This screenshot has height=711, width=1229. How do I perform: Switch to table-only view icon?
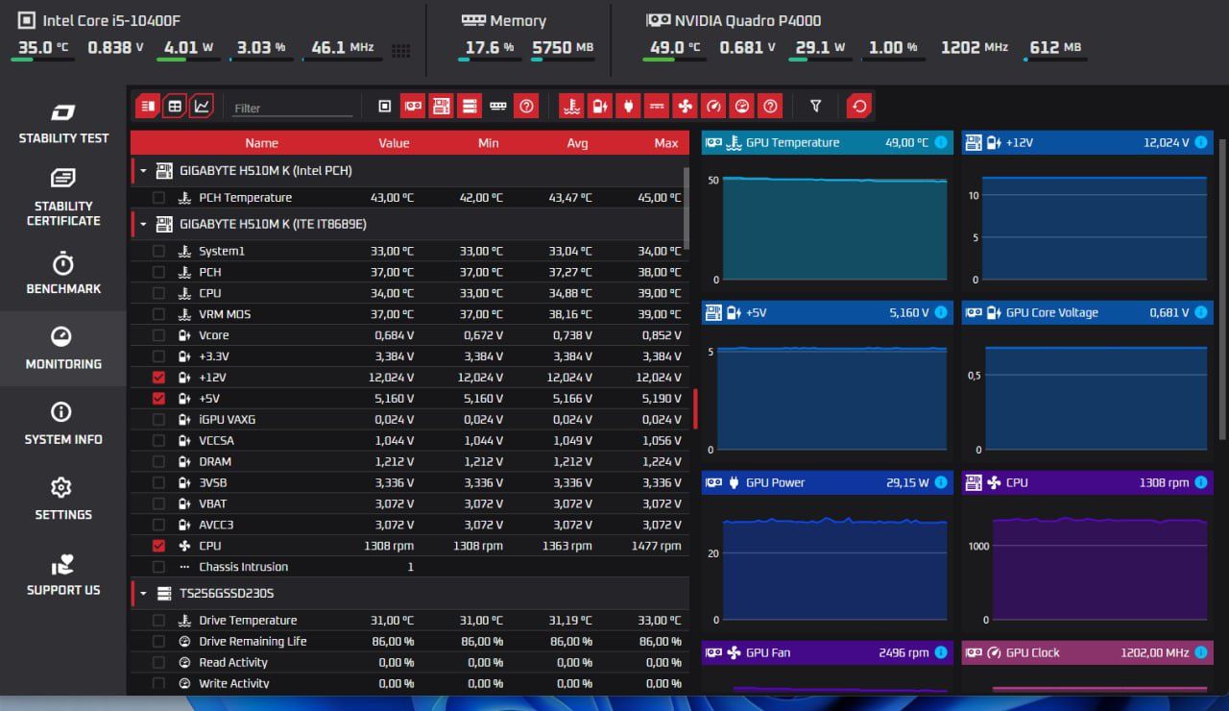pyautogui.click(x=175, y=106)
